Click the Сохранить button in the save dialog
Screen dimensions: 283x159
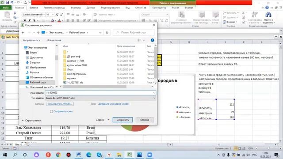click(x=122, y=120)
